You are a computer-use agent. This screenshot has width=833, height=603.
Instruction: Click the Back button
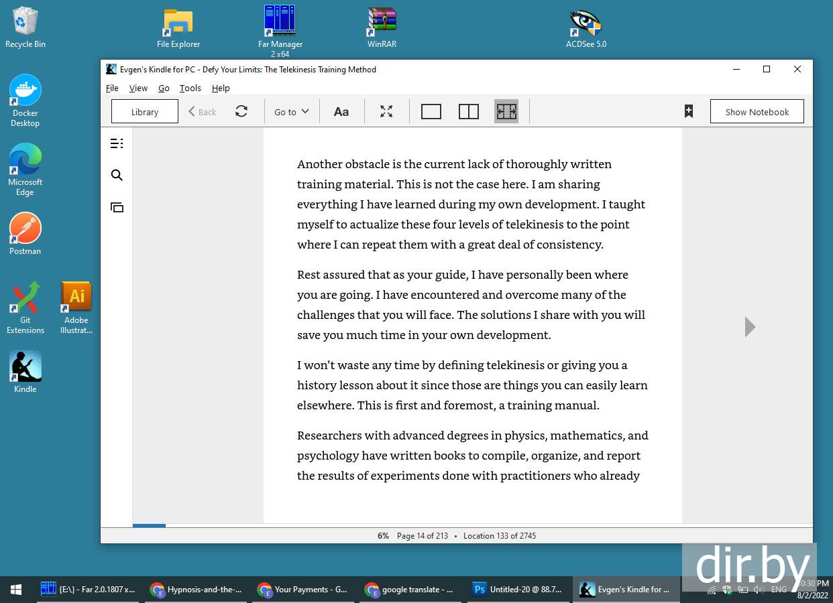tap(203, 112)
